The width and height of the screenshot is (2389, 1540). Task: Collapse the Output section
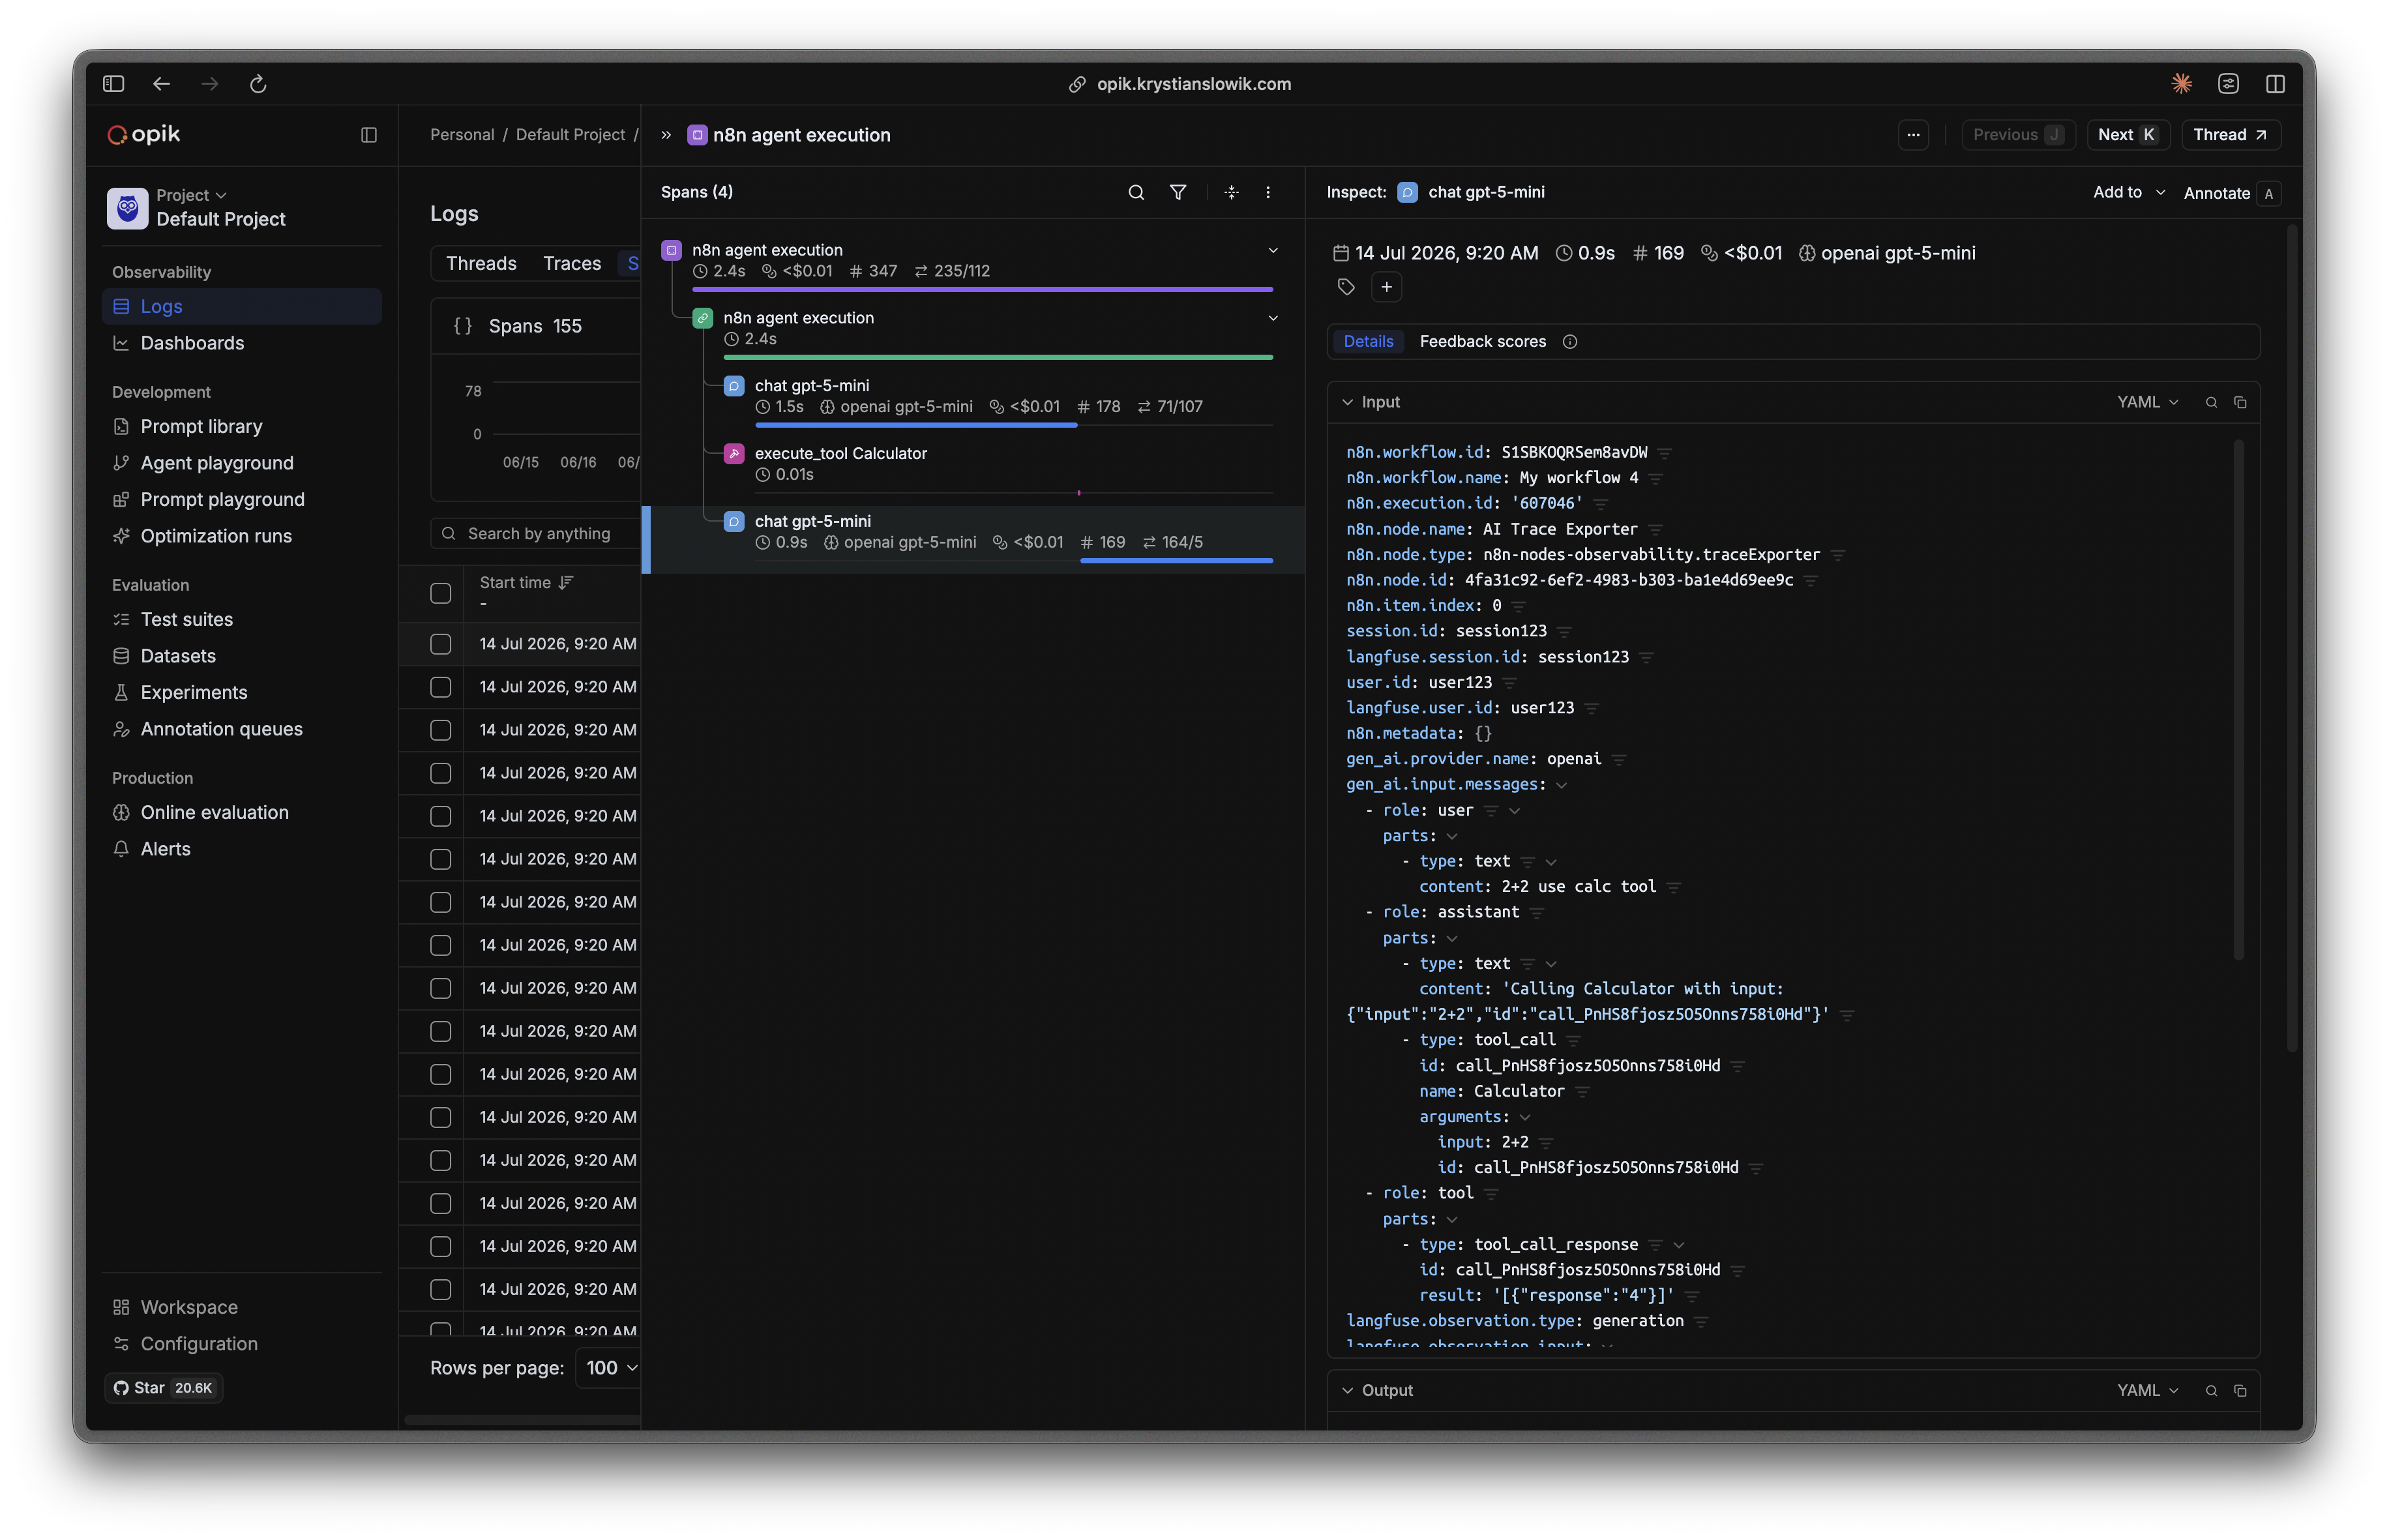[x=1347, y=1391]
